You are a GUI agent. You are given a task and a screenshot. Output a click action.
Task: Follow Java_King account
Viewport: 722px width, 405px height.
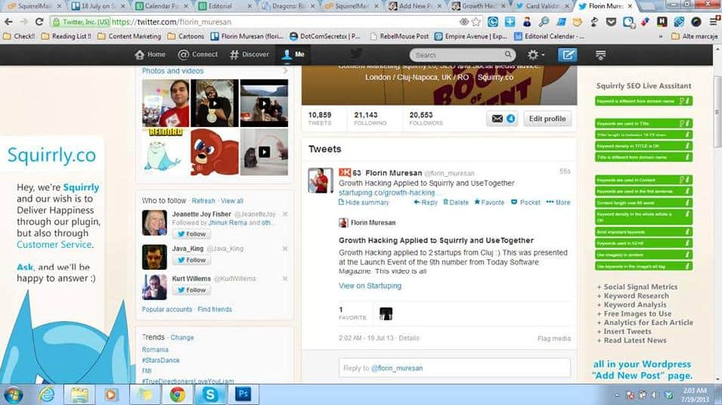pos(191,260)
